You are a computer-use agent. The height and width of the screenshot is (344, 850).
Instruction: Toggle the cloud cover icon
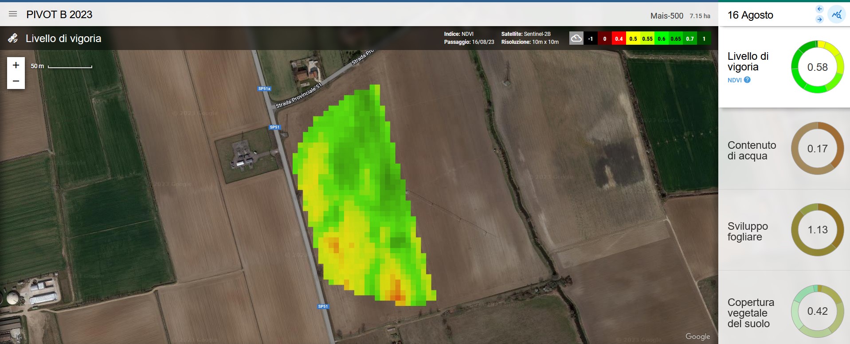click(576, 38)
